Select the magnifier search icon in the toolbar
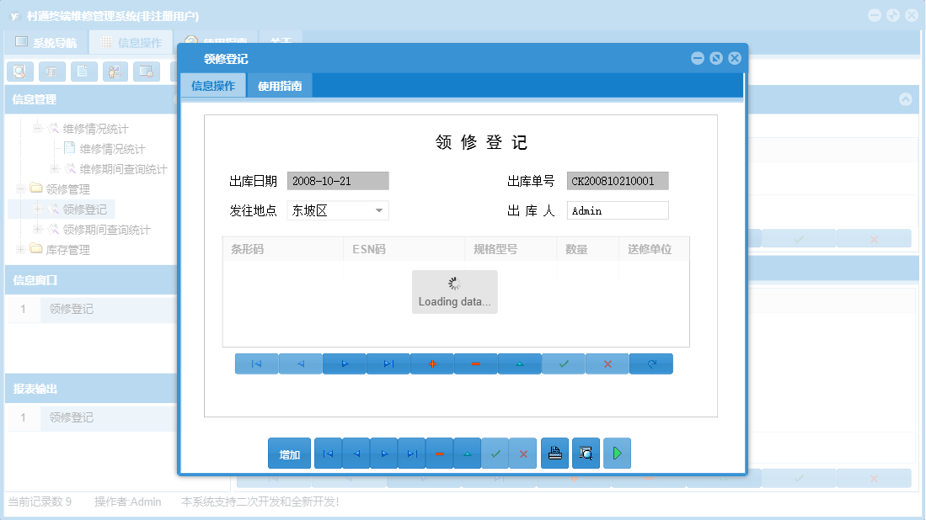The width and height of the screenshot is (926, 520). pos(19,72)
